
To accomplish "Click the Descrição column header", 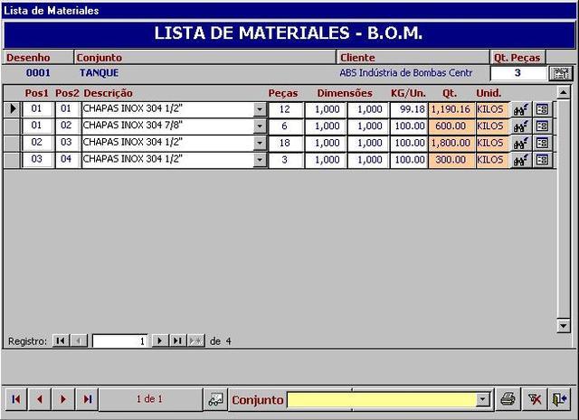I will pyautogui.click(x=109, y=93).
